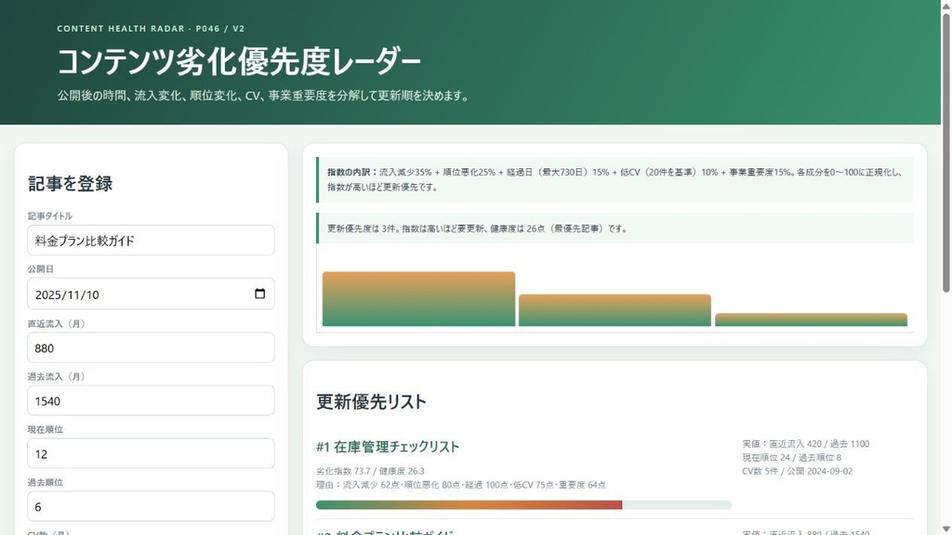The image size is (952, 535).
Task: Click CV数 5件 / 公開 2024-09-02 text
Action: pos(797,471)
